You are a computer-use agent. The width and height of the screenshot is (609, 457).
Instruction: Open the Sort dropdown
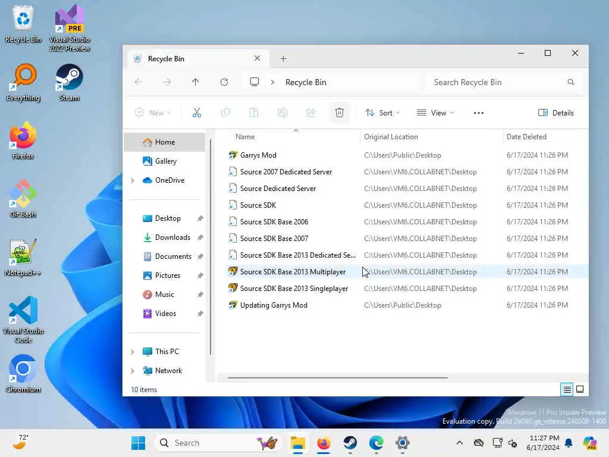pos(382,112)
